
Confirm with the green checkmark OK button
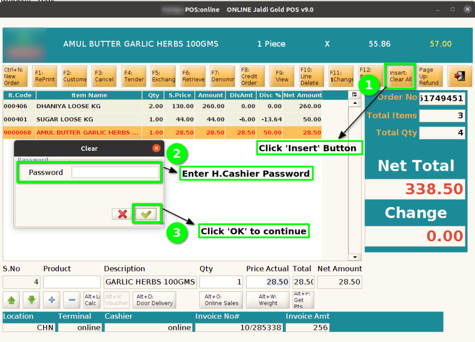[146, 214]
